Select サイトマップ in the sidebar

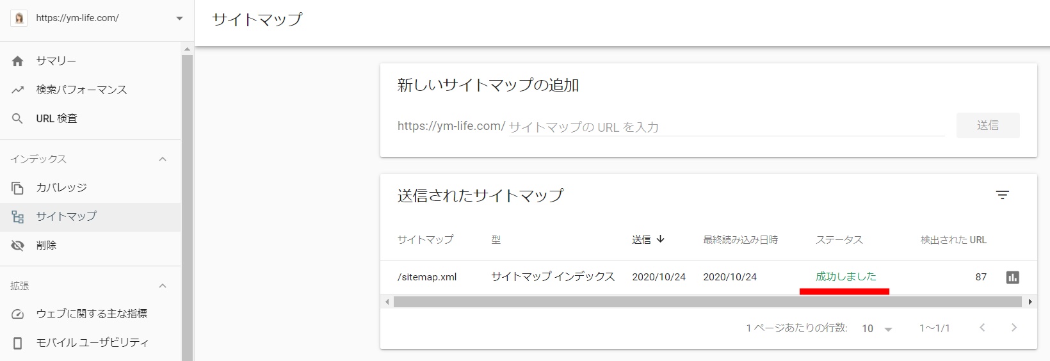(90, 216)
